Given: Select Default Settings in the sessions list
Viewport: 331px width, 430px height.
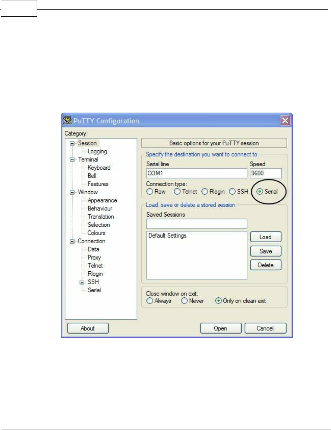Looking at the screenshot, I should pyautogui.click(x=167, y=235).
